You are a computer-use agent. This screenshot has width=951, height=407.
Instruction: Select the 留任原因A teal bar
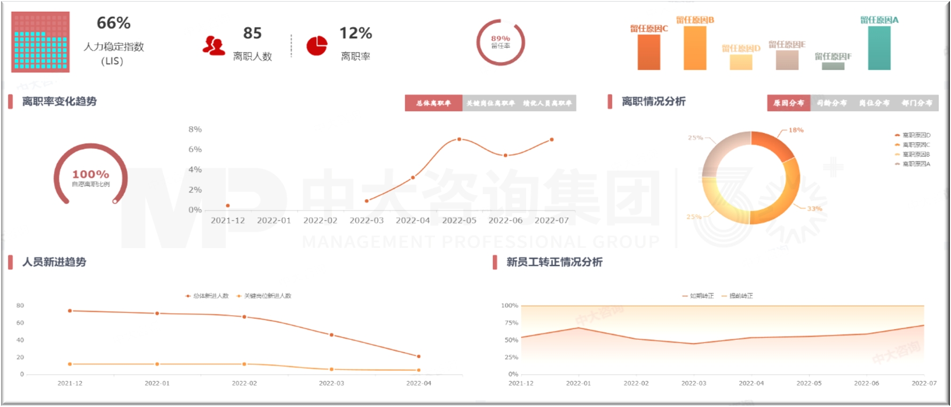(x=879, y=48)
